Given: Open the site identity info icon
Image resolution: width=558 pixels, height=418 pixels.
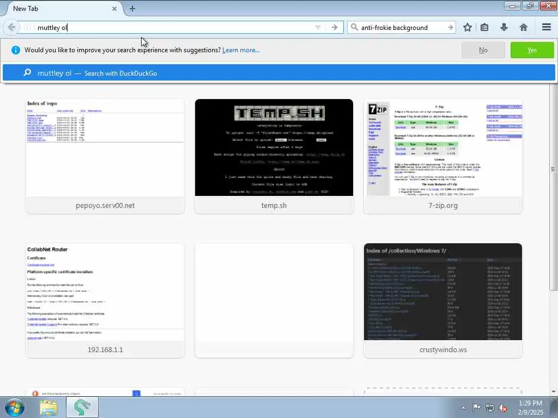Looking at the screenshot, I should (x=27, y=27).
